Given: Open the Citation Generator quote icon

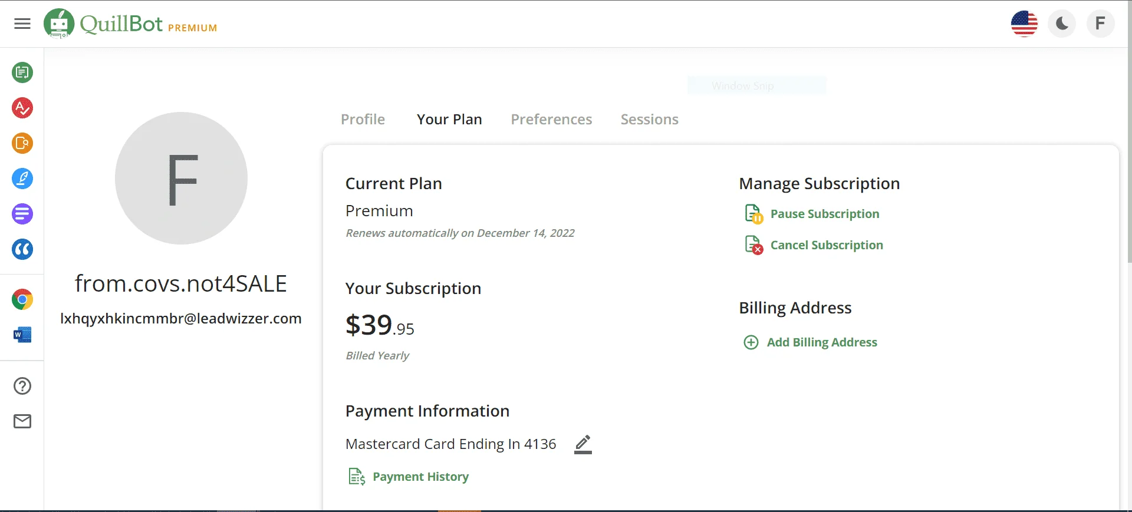Looking at the screenshot, I should pos(22,249).
